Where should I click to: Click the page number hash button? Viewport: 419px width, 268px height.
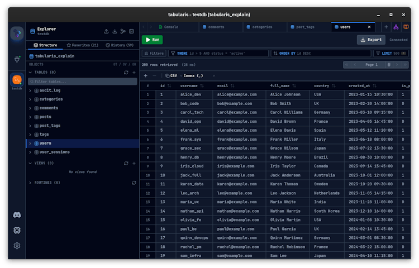(389, 65)
